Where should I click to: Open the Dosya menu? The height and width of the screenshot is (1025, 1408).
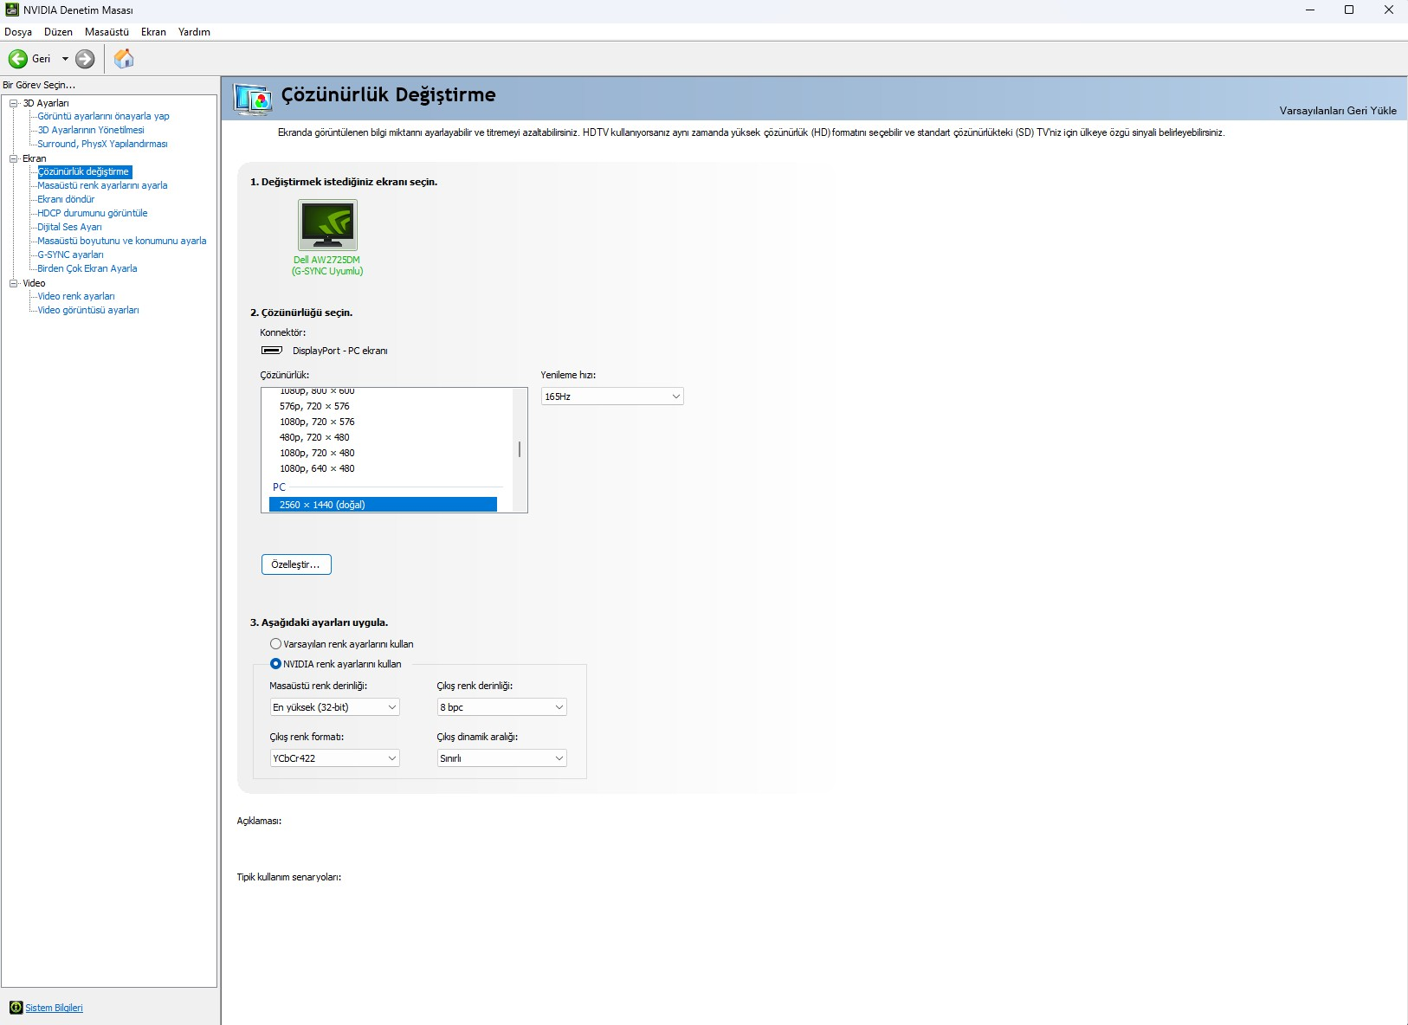pyautogui.click(x=18, y=32)
